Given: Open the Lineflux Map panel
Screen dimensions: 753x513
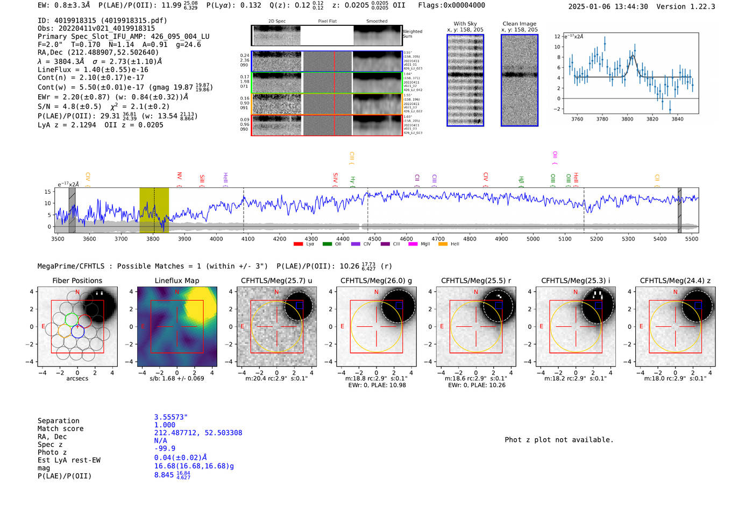Looking at the screenshot, I should point(177,327).
